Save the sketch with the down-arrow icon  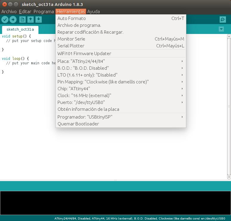point(38,20)
